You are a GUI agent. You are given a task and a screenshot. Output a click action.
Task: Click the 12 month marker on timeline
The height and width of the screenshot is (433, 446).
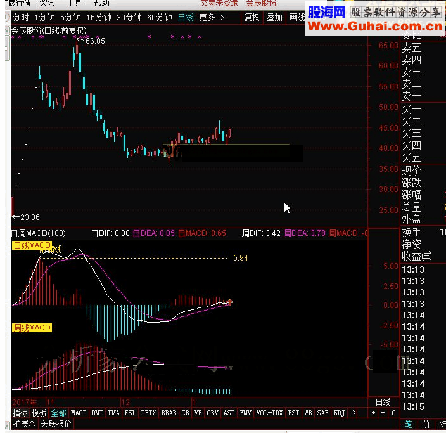coord(125,403)
